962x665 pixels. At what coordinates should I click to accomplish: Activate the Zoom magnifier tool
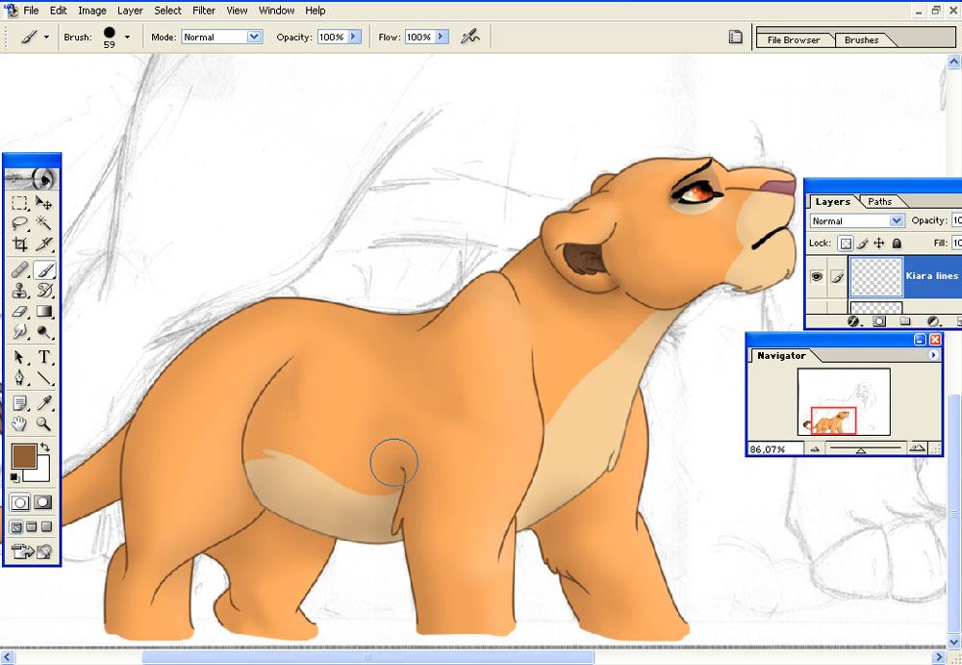[43, 423]
